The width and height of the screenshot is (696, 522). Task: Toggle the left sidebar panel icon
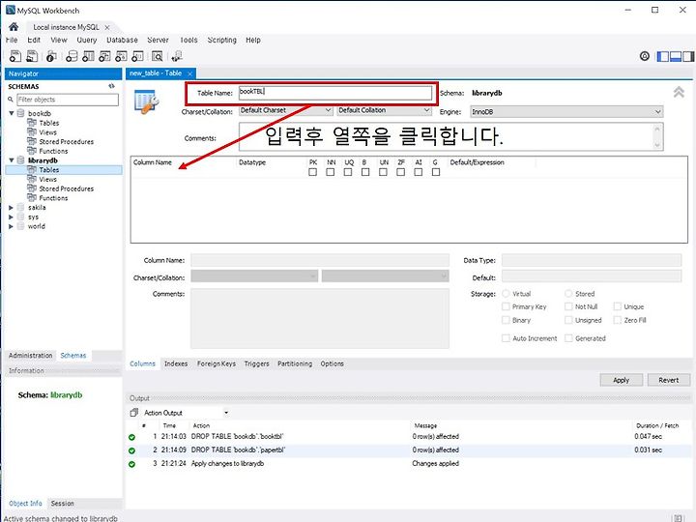[663, 56]
